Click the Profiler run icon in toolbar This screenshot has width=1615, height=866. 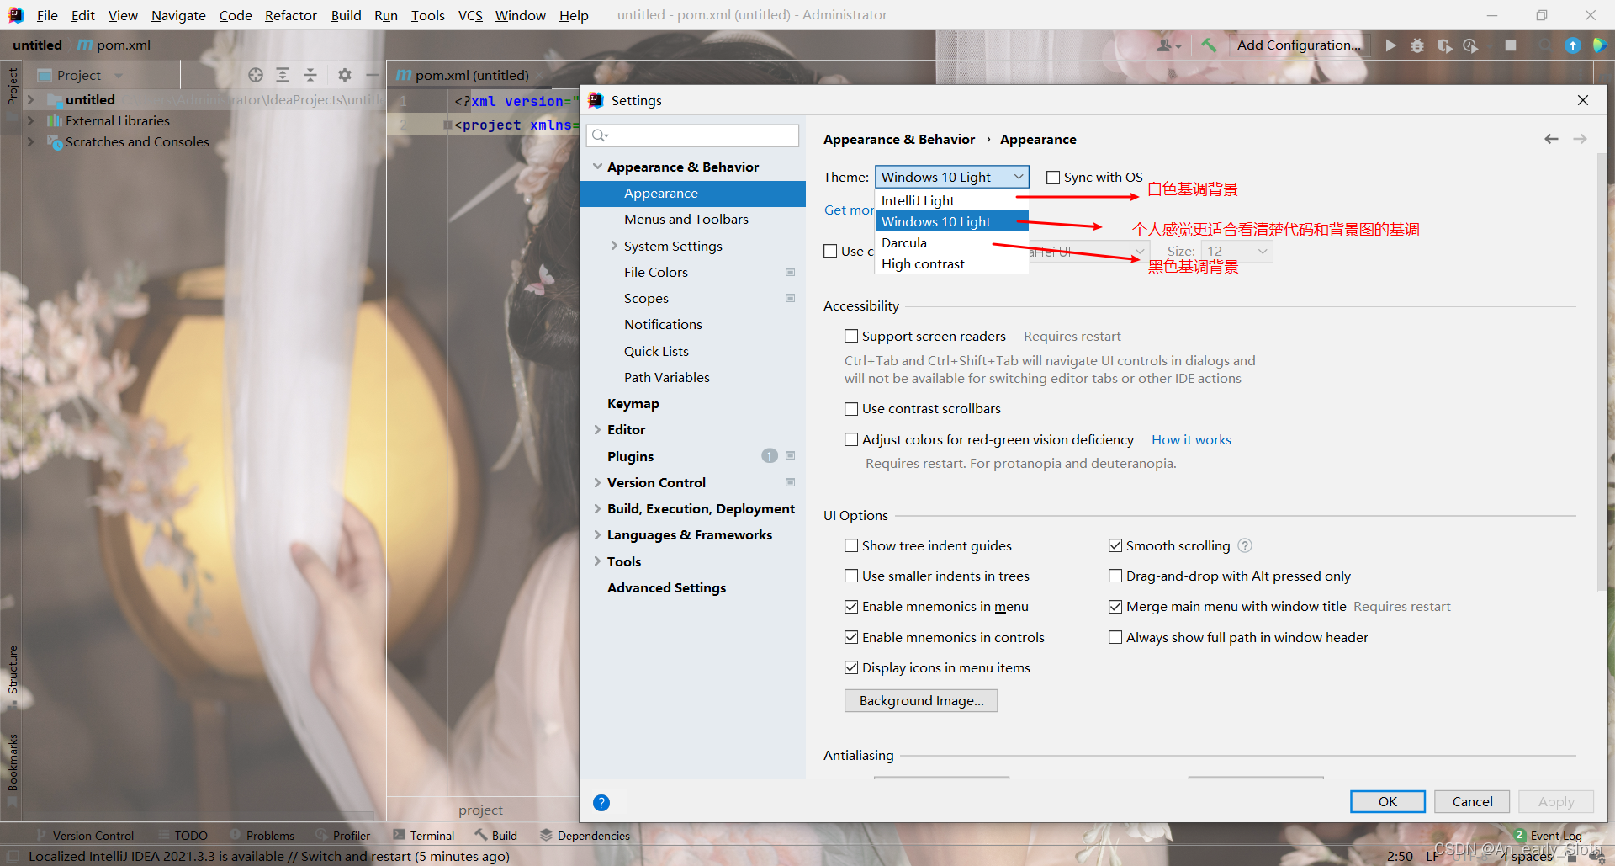point(1470,45)
